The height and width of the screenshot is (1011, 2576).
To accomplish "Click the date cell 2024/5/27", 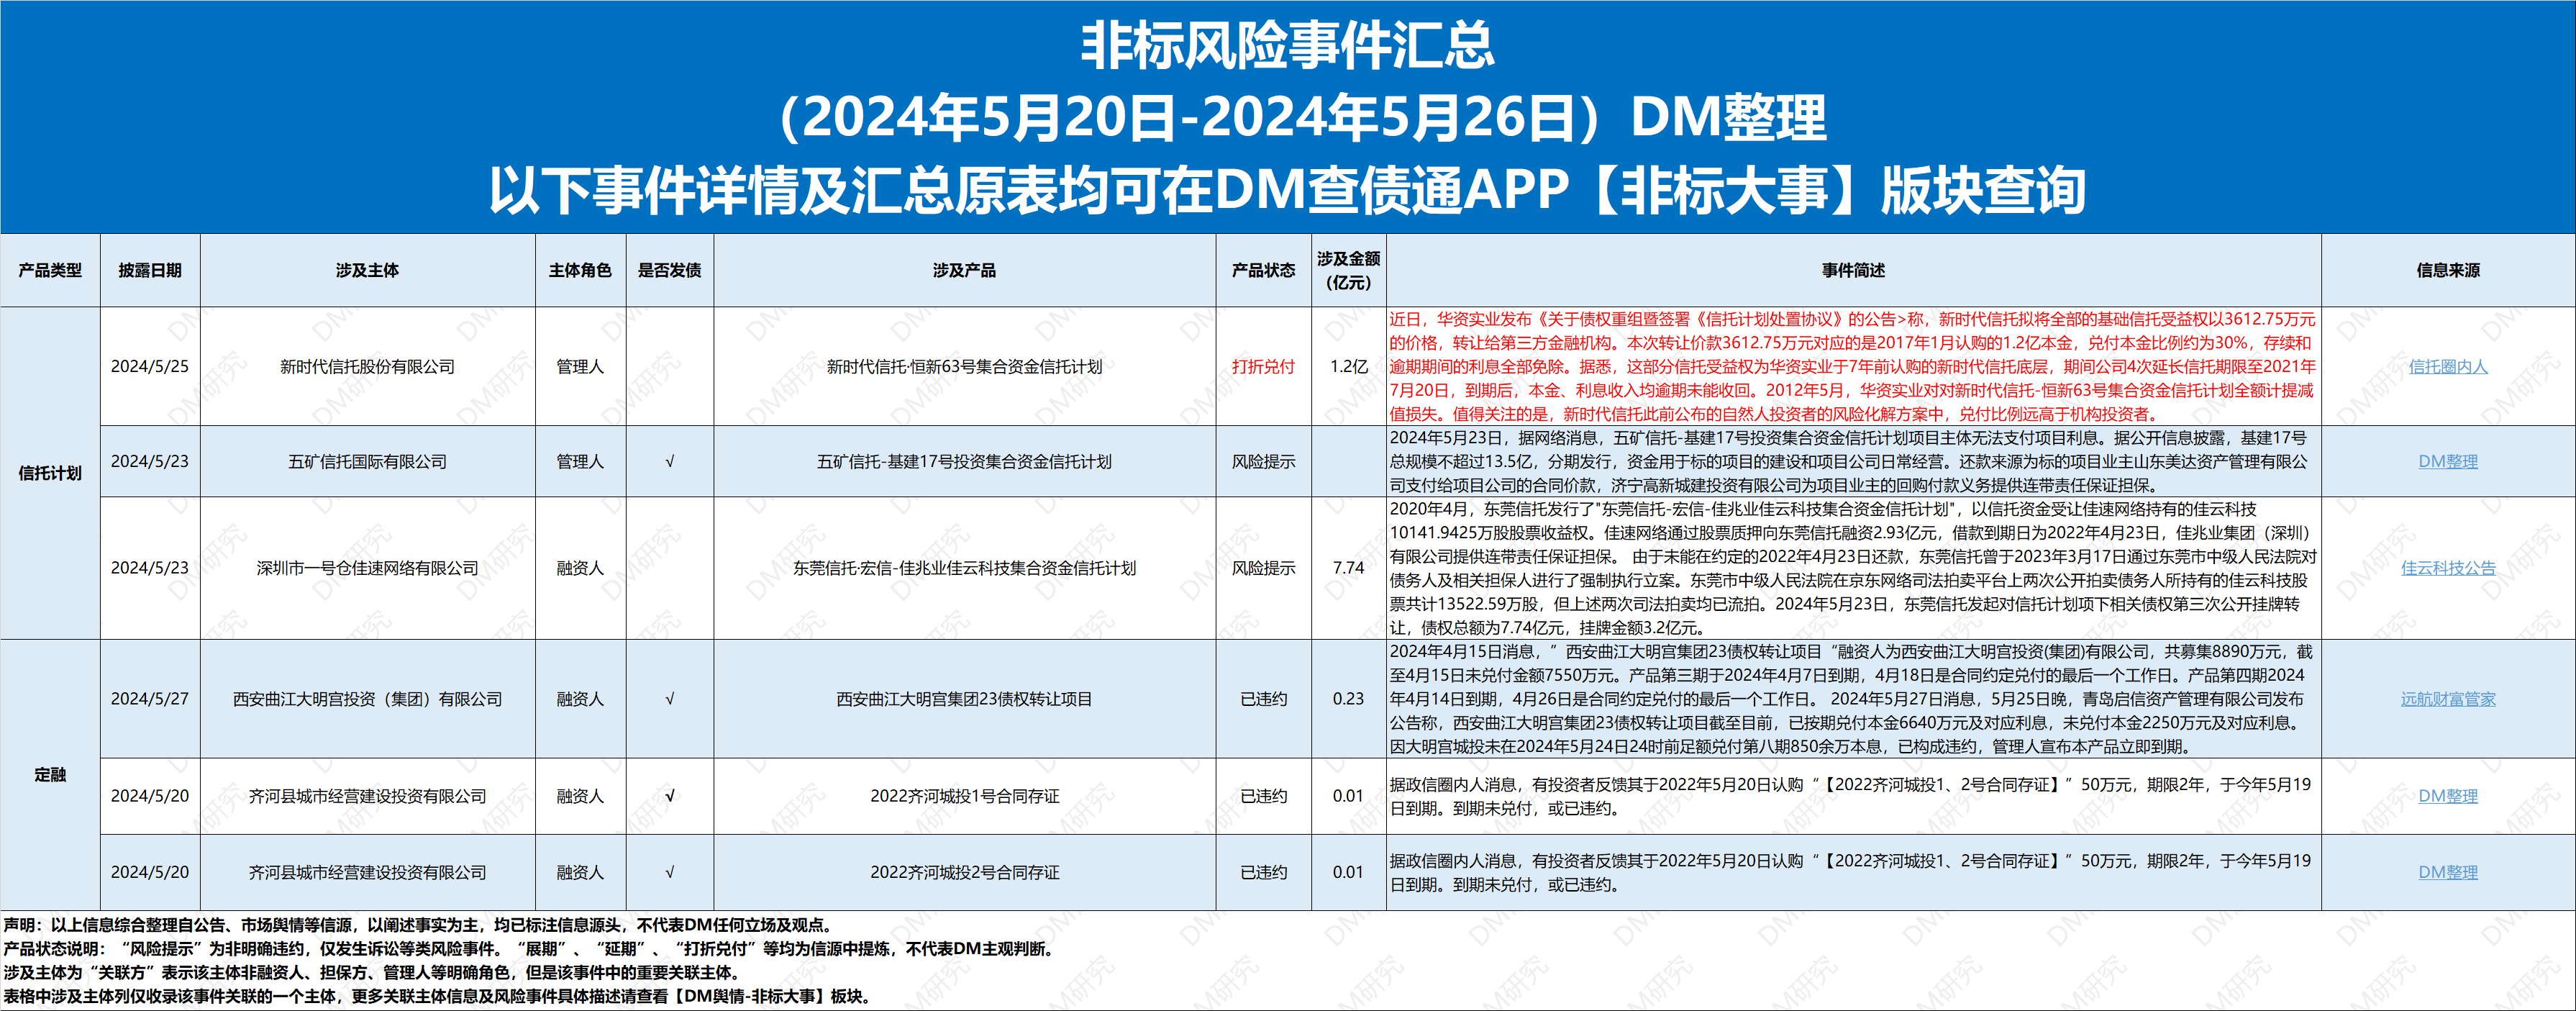I will pyautogui.click(x=150, y=699).
